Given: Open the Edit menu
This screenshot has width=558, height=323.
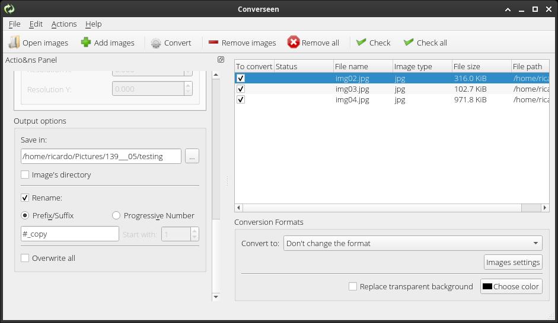Looking at the screenshot, I should [x=36, y=24].
